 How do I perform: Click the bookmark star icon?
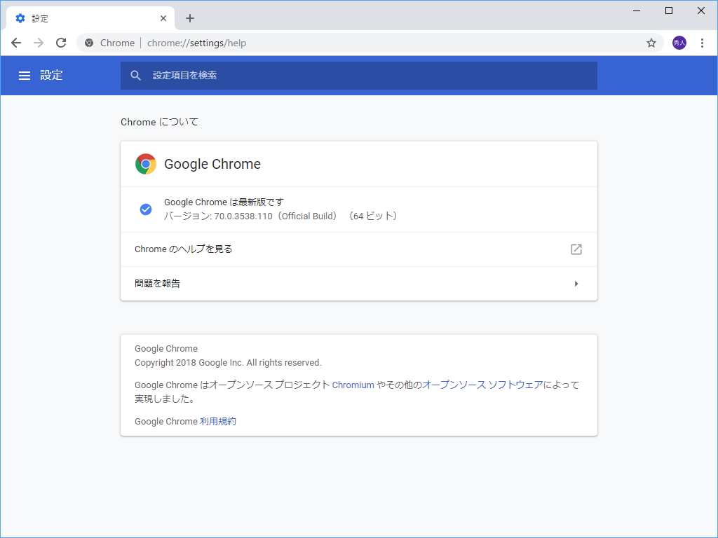tap(651, 42)
